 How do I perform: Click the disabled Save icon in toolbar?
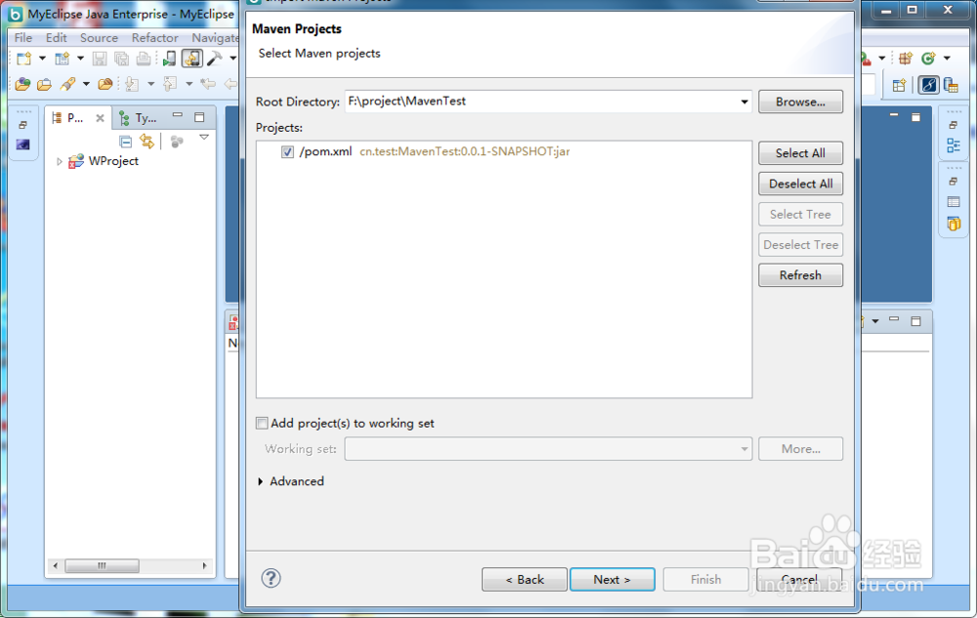point(100,59)
